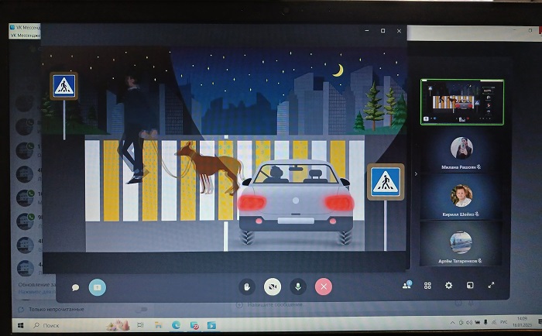Switch to grid layout view
Screen dimensions: 542x336
427,286
